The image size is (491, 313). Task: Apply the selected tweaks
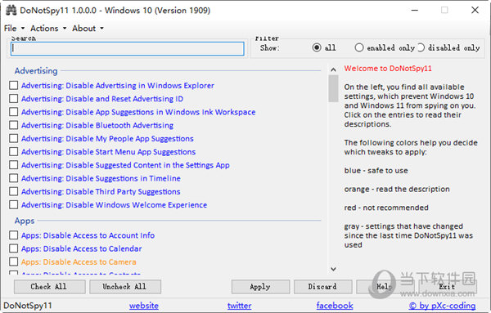pyautogui.click(x=260, y=287)
